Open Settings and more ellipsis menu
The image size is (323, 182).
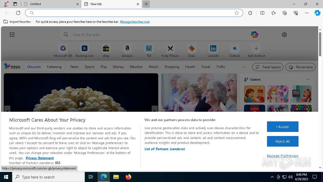[307, 13]
